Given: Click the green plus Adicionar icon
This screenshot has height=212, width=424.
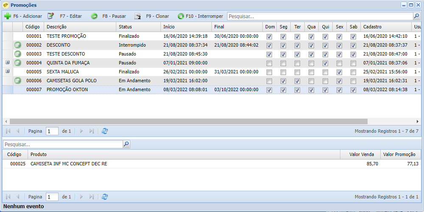Looking at the screenshot, I should coord(8,16).
